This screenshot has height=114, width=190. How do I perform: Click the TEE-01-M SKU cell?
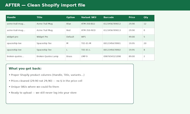91,44
